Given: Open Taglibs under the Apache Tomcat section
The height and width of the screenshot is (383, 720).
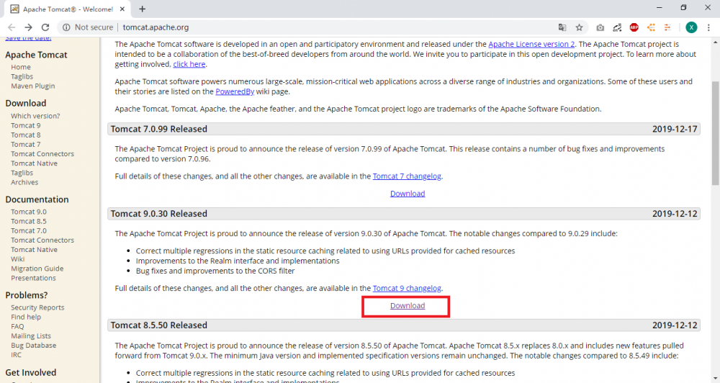Looking at the screenshot, I should [22, 76].
